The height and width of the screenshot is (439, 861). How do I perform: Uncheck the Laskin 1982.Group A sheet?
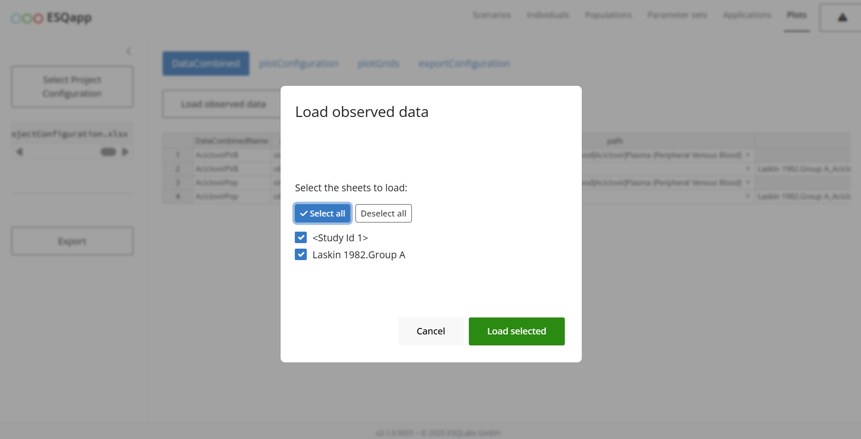tap(301, 255)
